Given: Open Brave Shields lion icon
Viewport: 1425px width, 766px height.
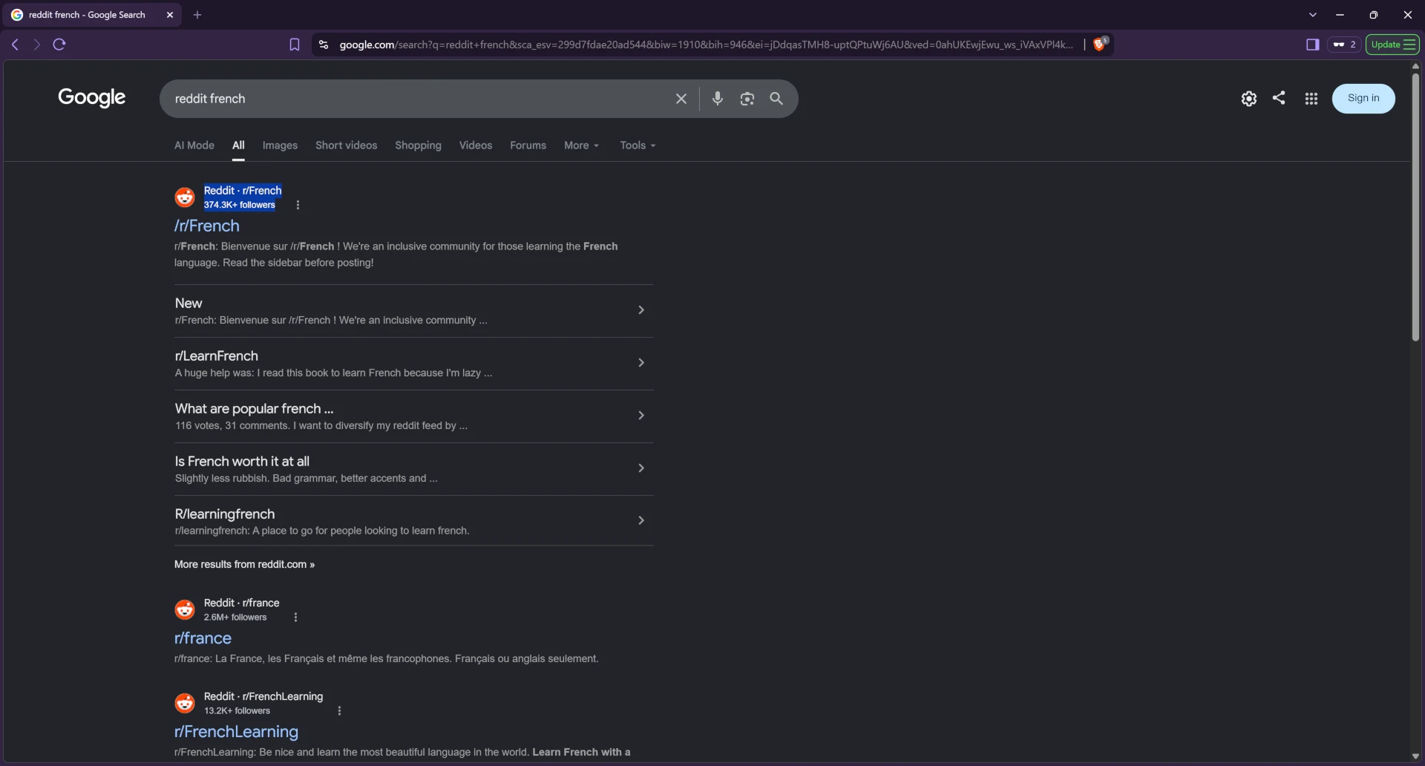Looking at the screenshot, I should click(x=1100, y=44).
